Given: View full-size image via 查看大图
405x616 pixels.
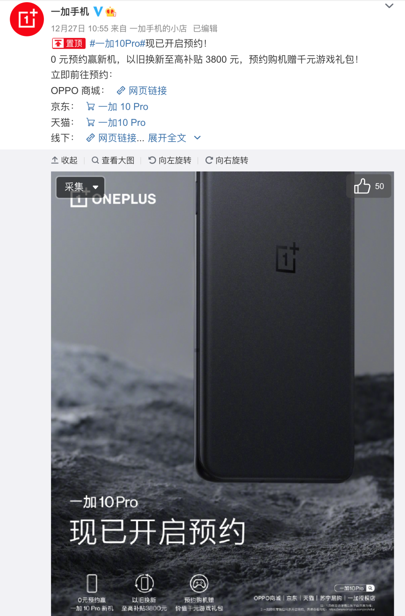Looking at the screenshot, I should click(x=113, y=160).
